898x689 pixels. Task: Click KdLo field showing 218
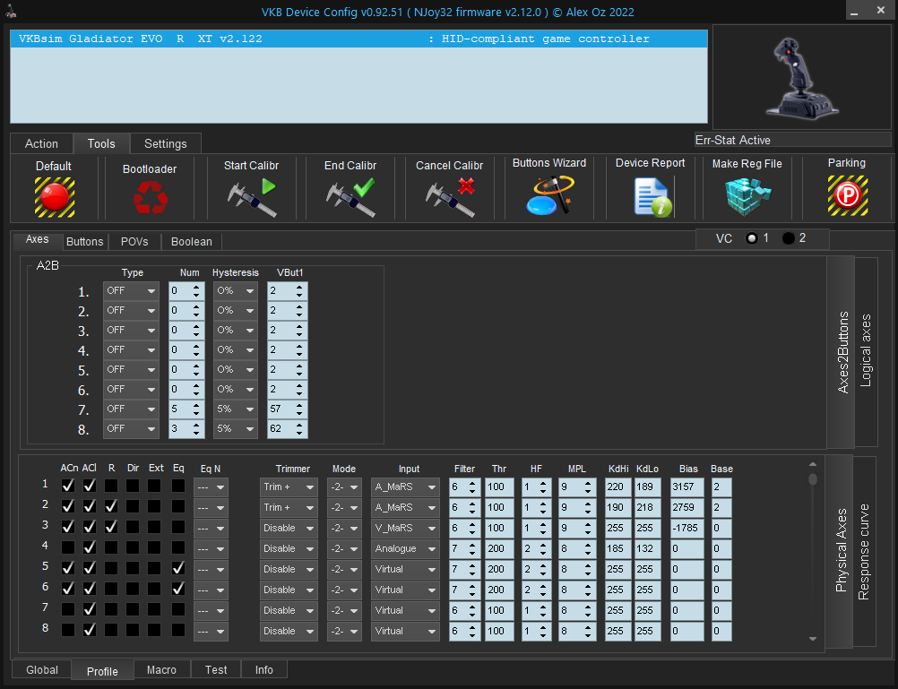coord(648,508)
